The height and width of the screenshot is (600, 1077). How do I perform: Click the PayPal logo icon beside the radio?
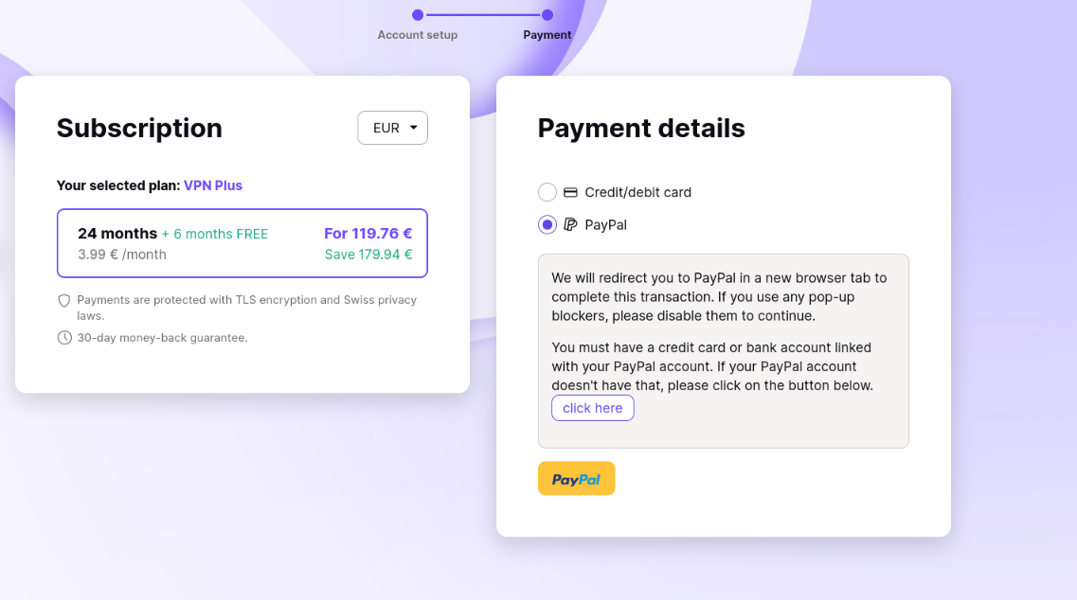(570, 224)
